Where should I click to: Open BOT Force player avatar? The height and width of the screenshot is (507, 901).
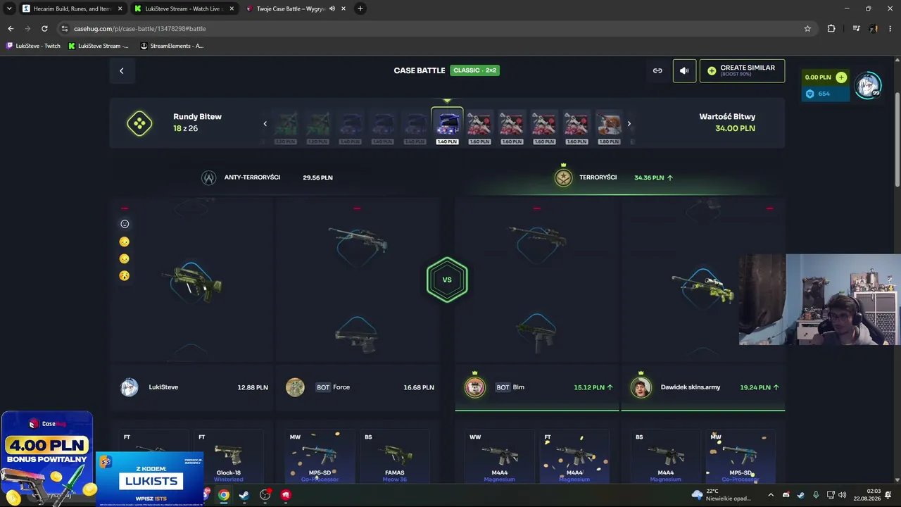click(295, 387)
